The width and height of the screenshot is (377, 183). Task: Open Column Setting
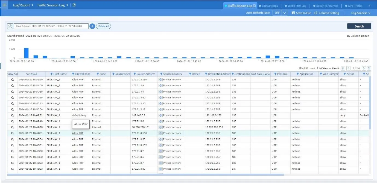tap(327, 13)
